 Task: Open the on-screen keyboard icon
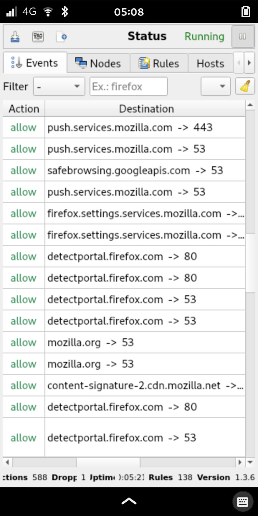point(243,501)
